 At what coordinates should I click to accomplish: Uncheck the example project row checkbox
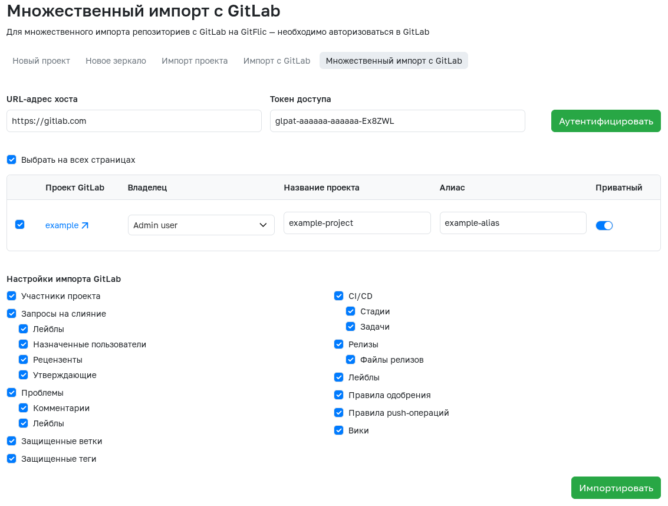pos(19,225)
